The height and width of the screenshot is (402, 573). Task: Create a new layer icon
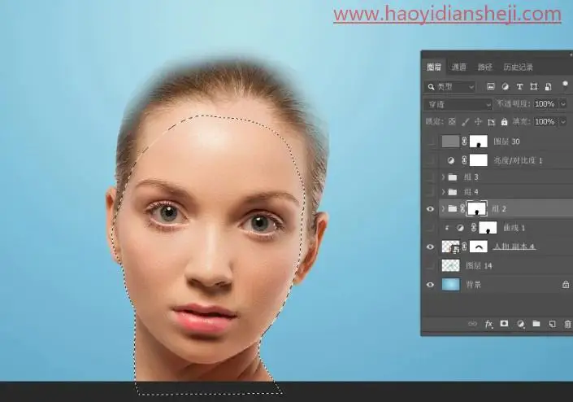pyautogui.click(x=552, y=324)
